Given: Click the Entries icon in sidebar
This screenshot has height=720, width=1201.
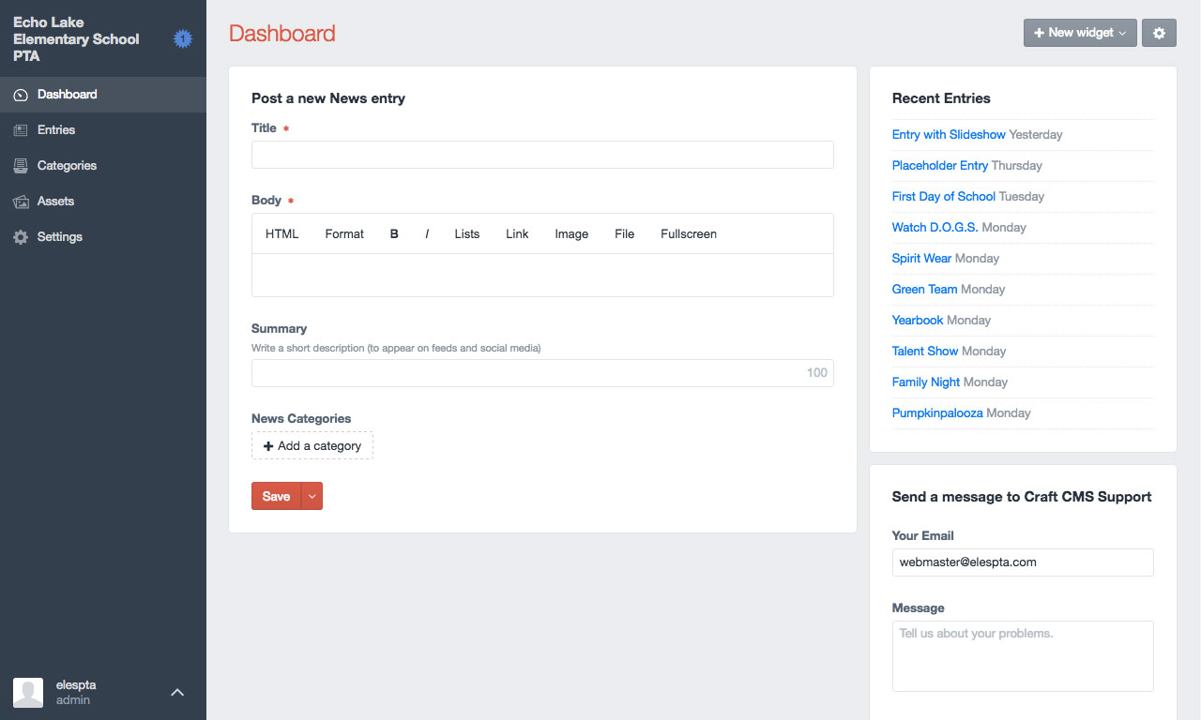Looking at the screenshot, I should point(21,130).
